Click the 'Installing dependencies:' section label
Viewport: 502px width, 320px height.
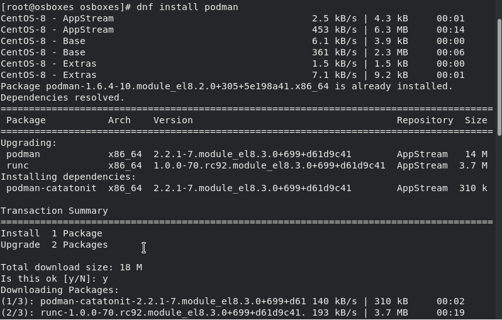[69, 177]
